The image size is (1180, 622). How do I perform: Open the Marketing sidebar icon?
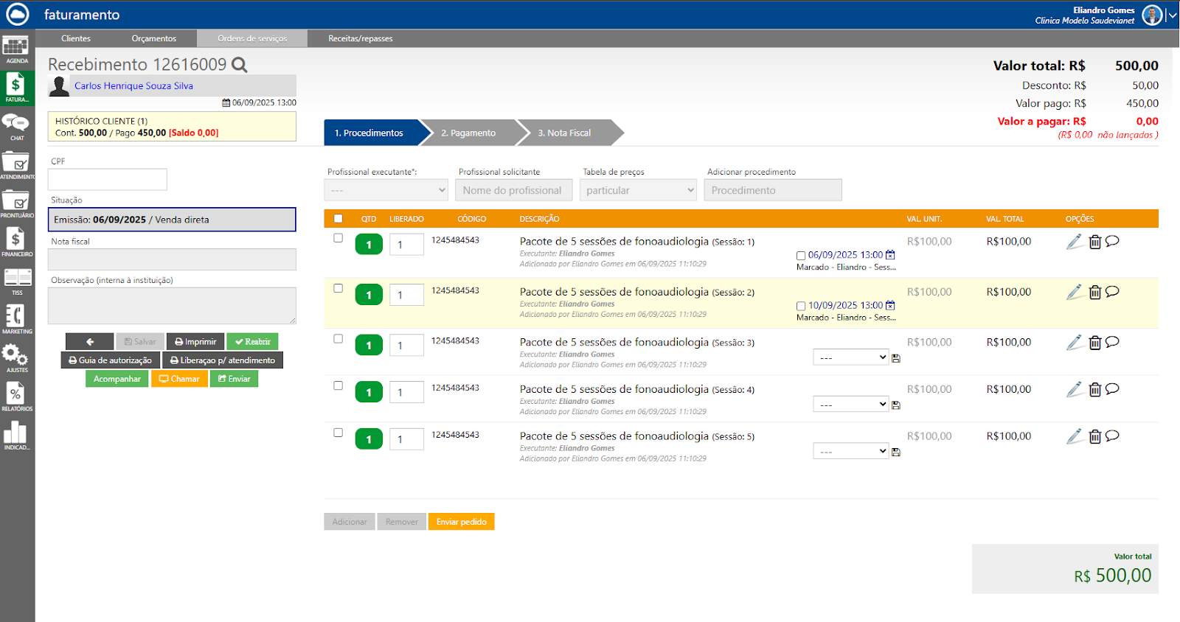click(16, 320)
